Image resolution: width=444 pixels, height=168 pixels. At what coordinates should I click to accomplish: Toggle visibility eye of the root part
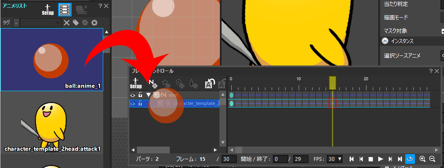[133, 95]
